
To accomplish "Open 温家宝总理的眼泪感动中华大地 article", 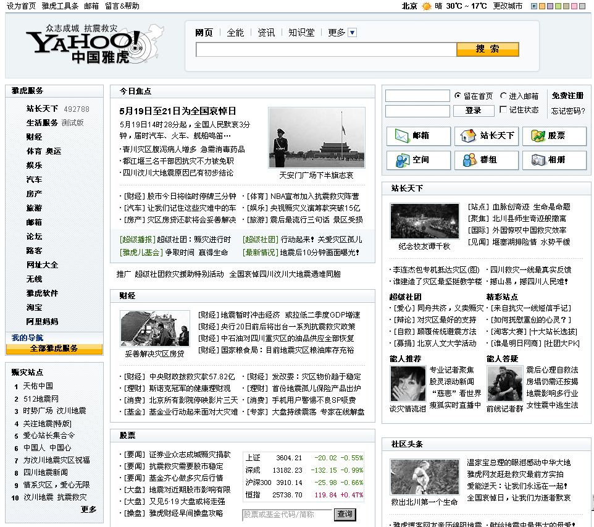I will coord(519,463).
